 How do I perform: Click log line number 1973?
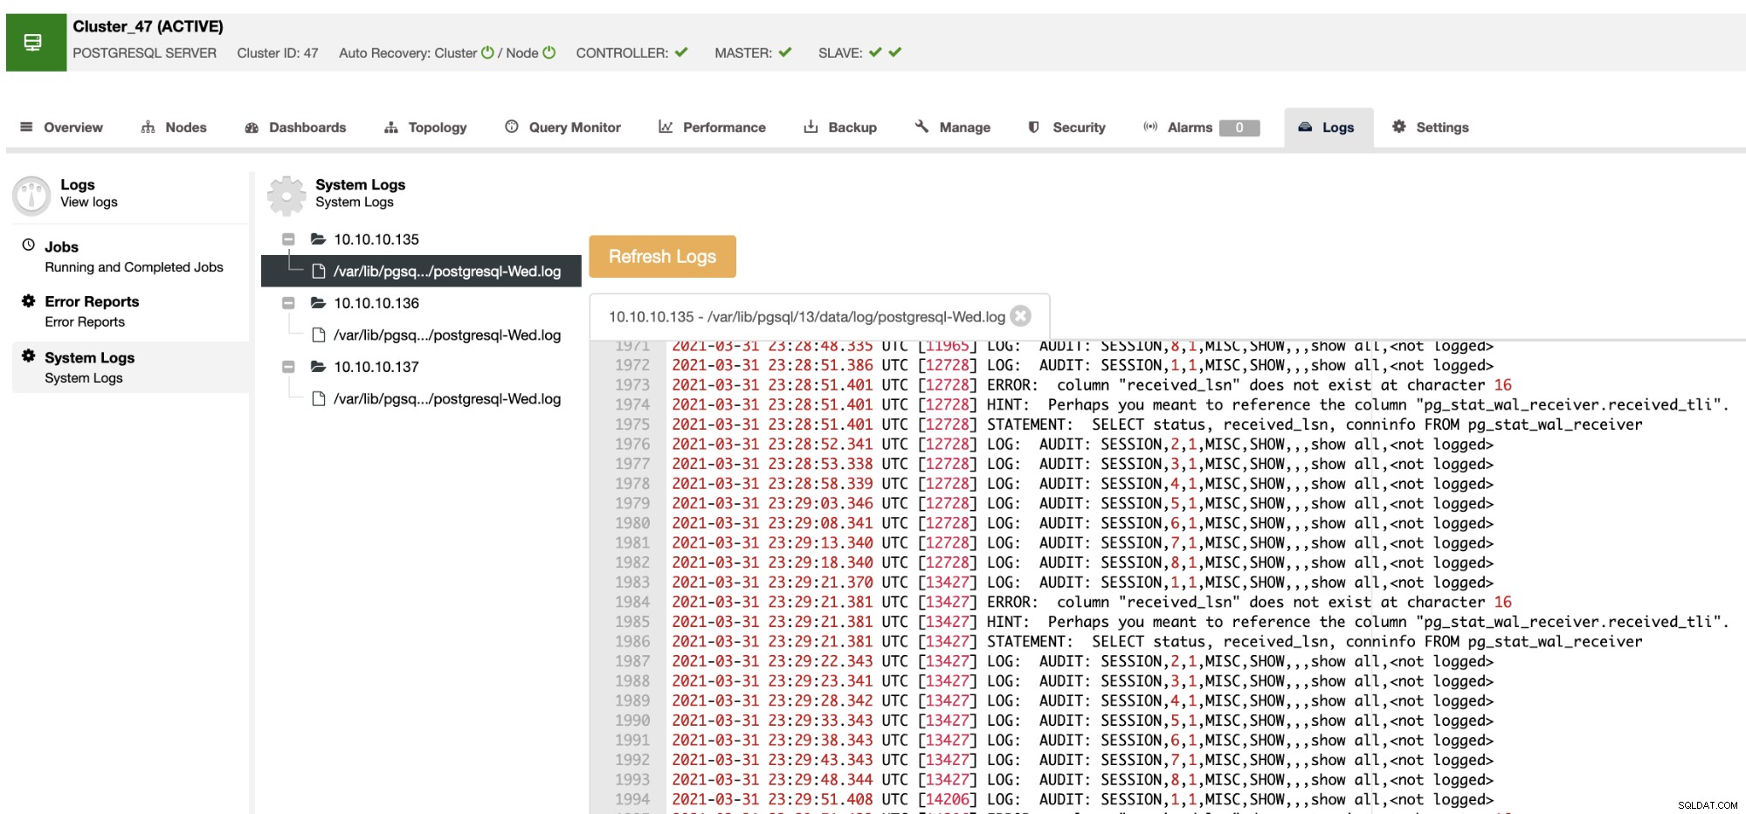[x=632, y=385]
